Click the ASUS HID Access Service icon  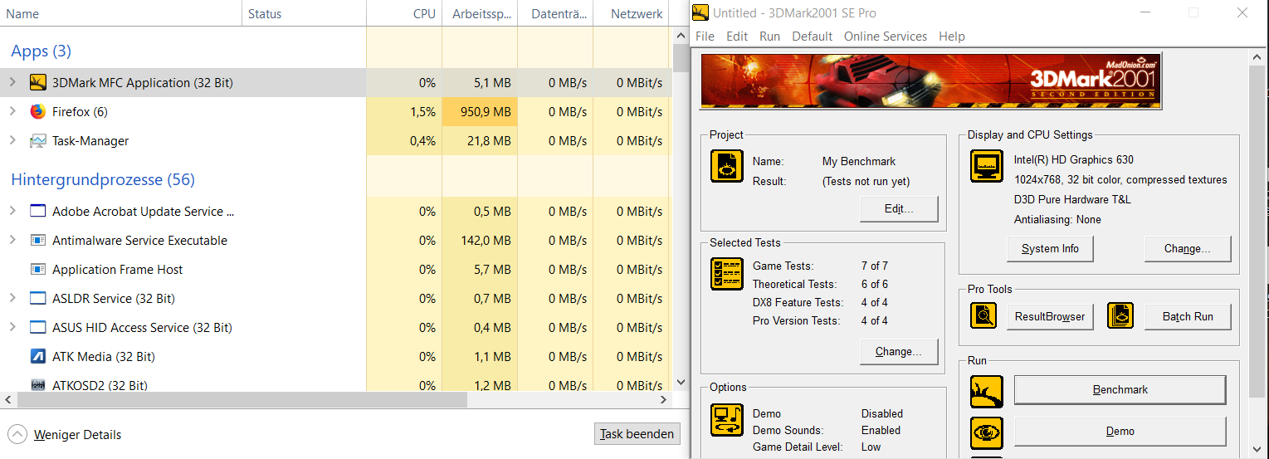[37, 327]
